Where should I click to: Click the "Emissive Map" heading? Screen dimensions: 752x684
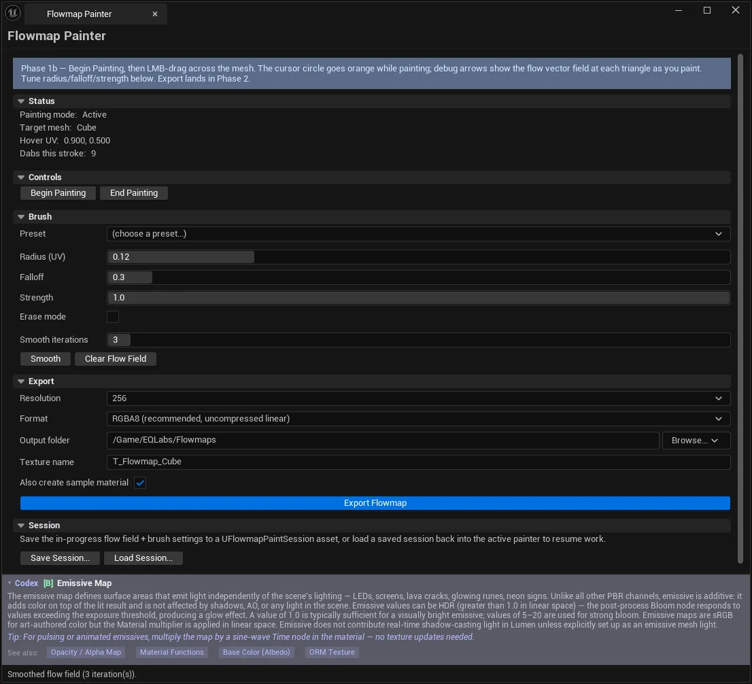(84, 583)
